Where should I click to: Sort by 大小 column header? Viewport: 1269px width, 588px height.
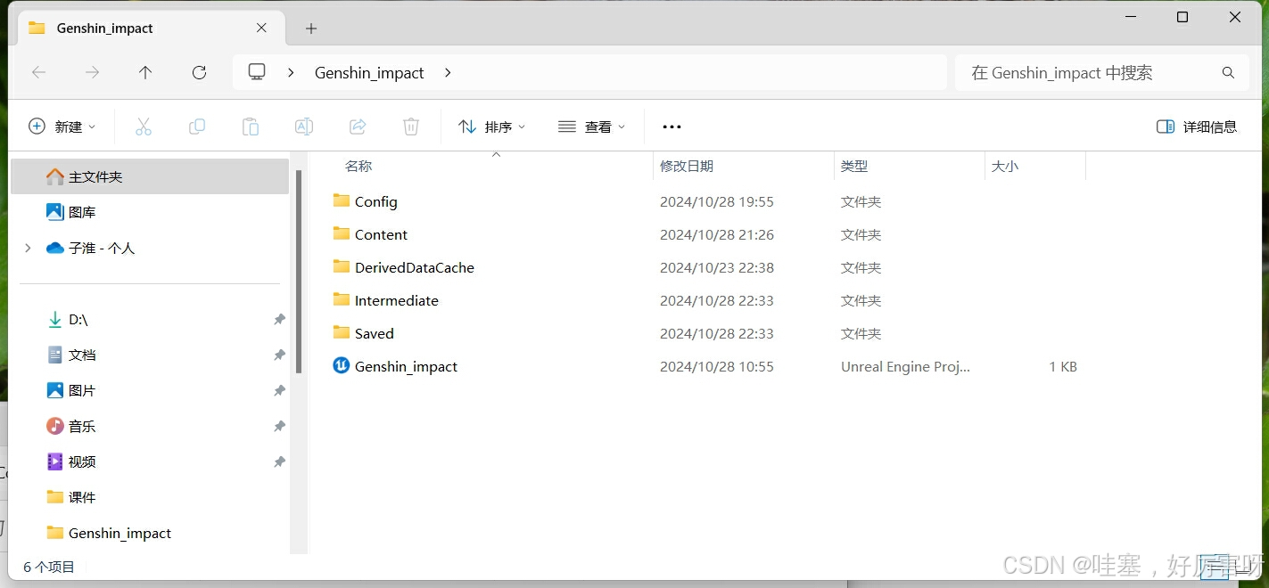point(1005,166)
